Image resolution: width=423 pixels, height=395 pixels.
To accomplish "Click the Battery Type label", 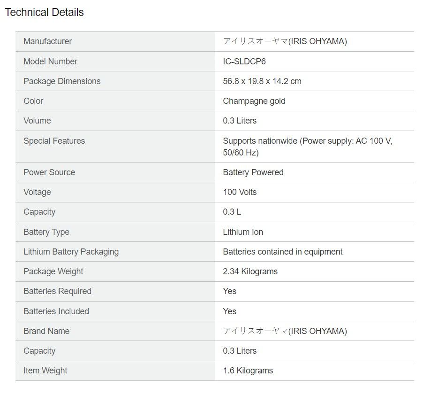I will [x=46, y=232].
